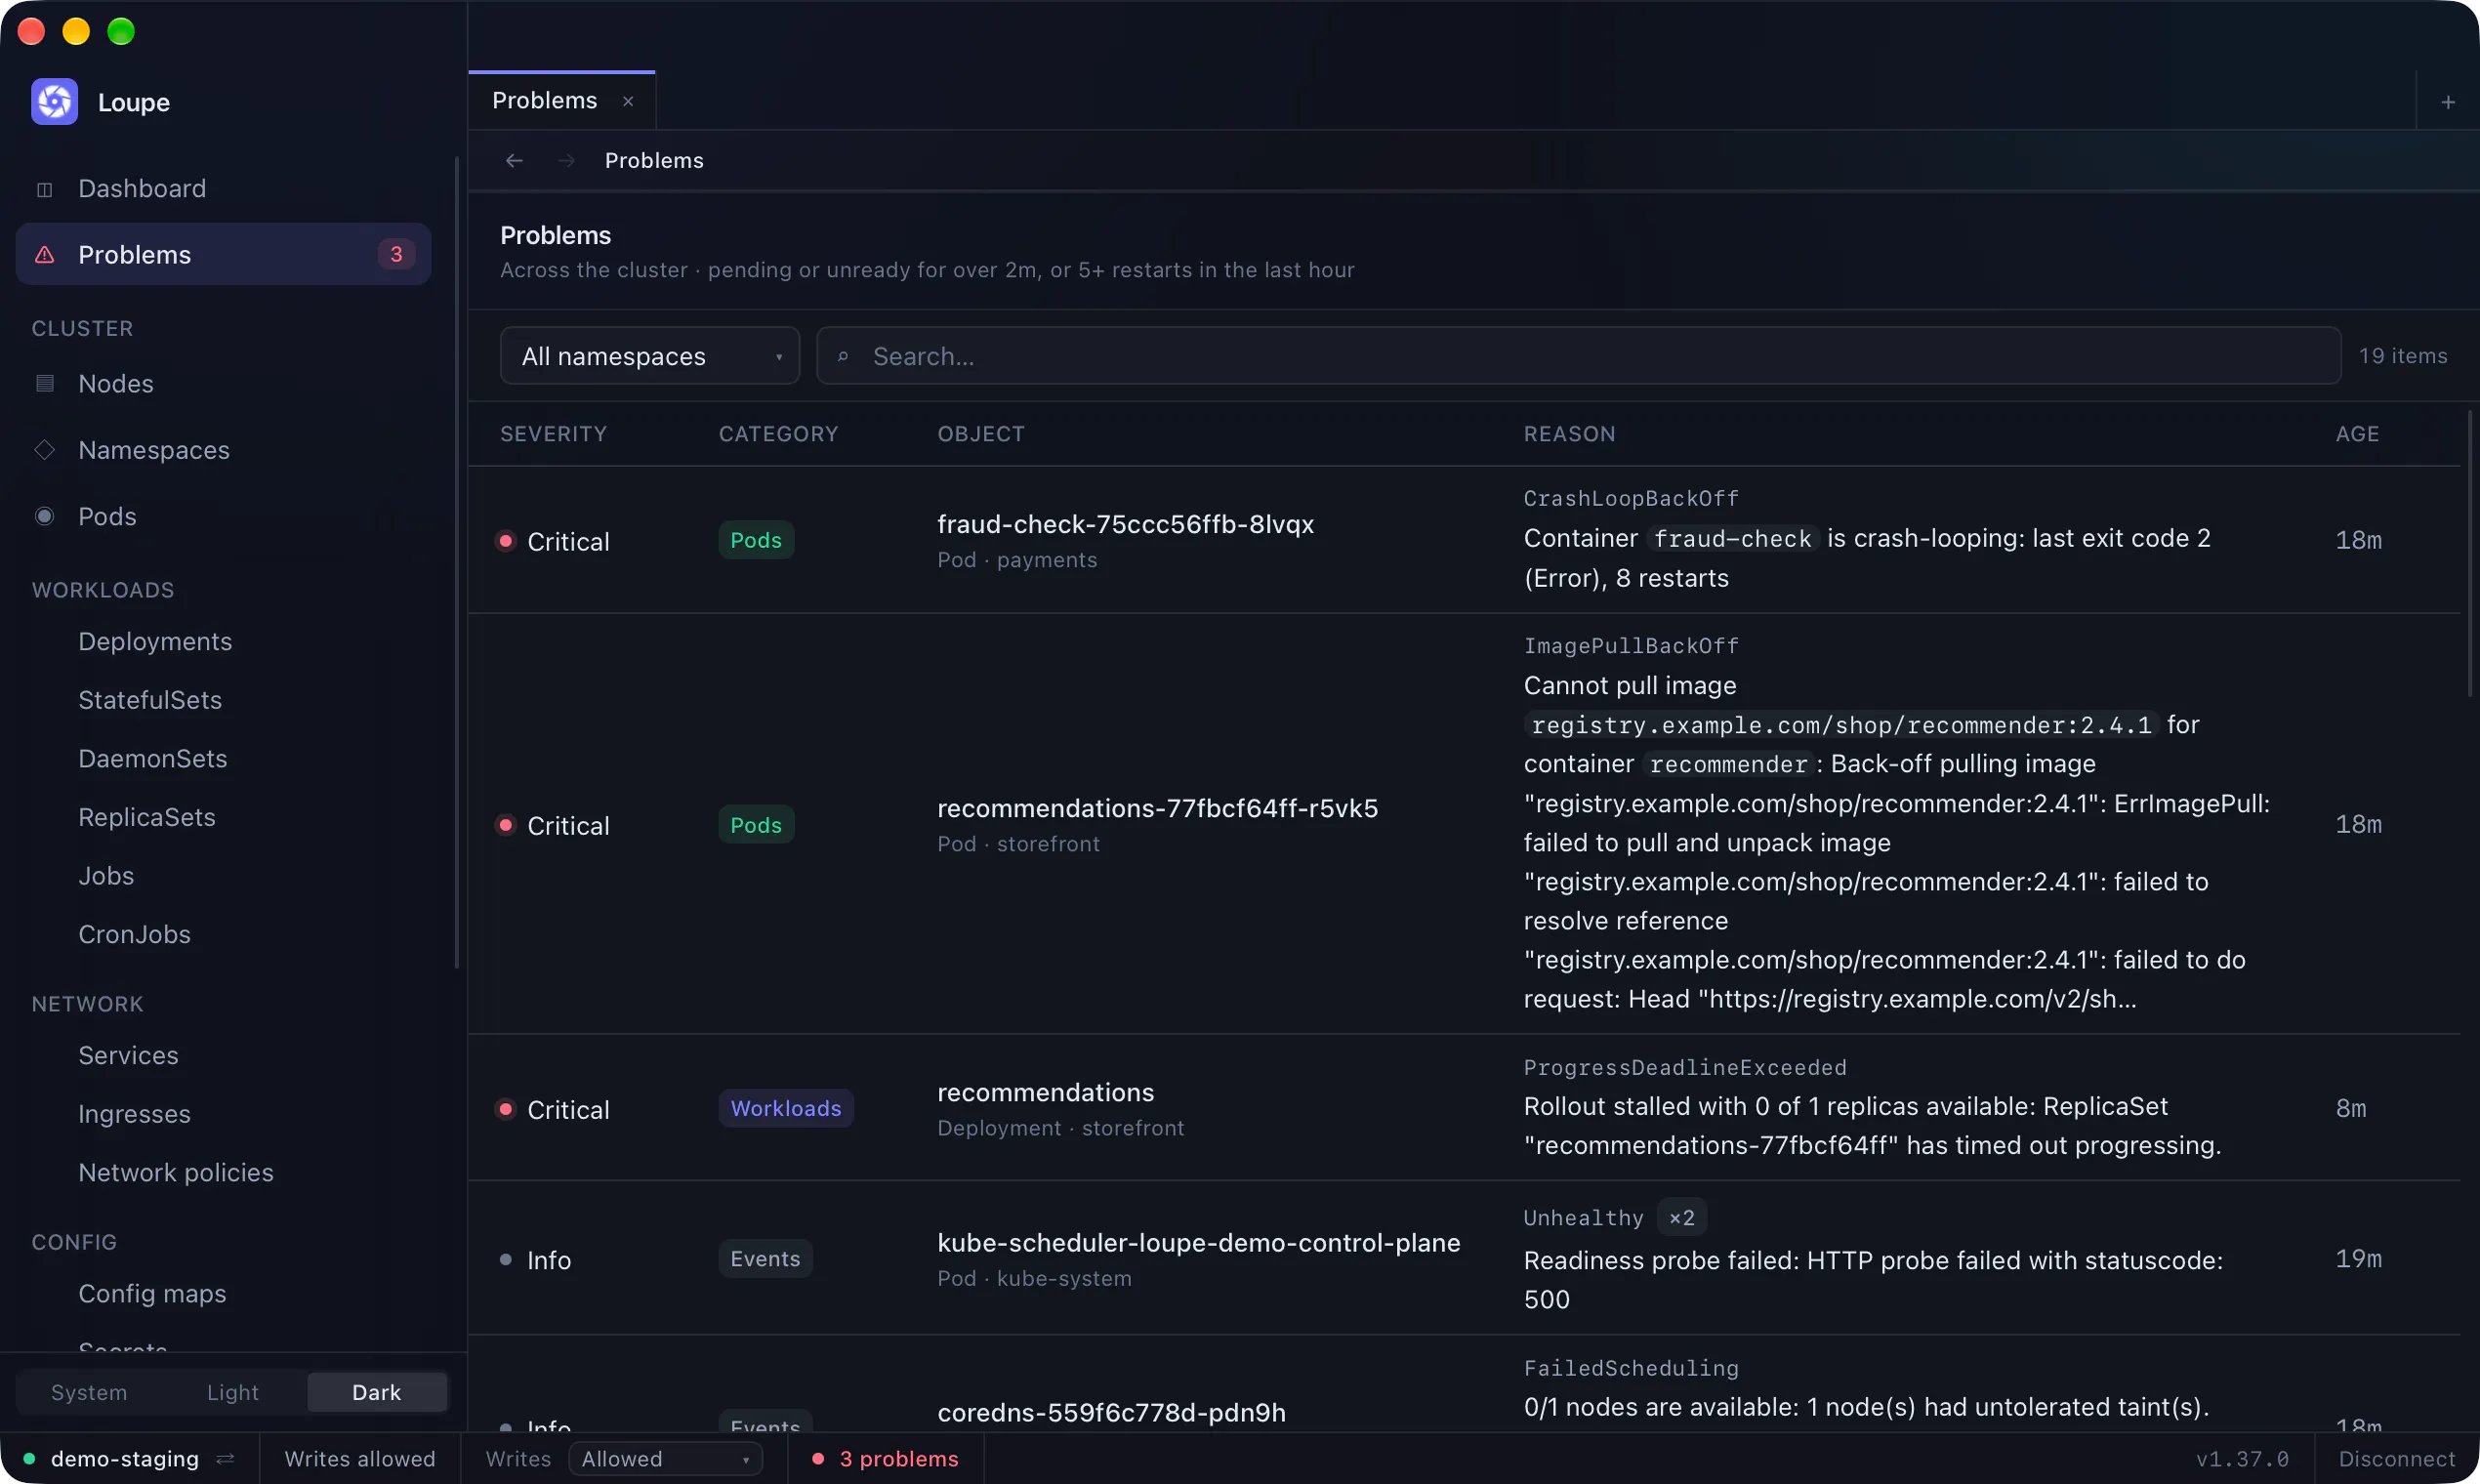Image resolution: width=2480 pixels, height=1484 pixels.
Task: Click the Workloads category tag
Action: coord(786,1108)
